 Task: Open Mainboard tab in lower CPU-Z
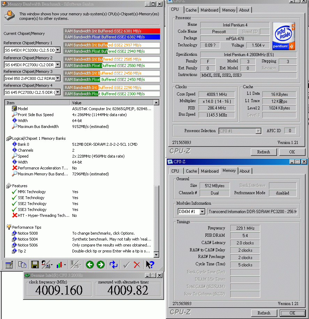point(210,171)
